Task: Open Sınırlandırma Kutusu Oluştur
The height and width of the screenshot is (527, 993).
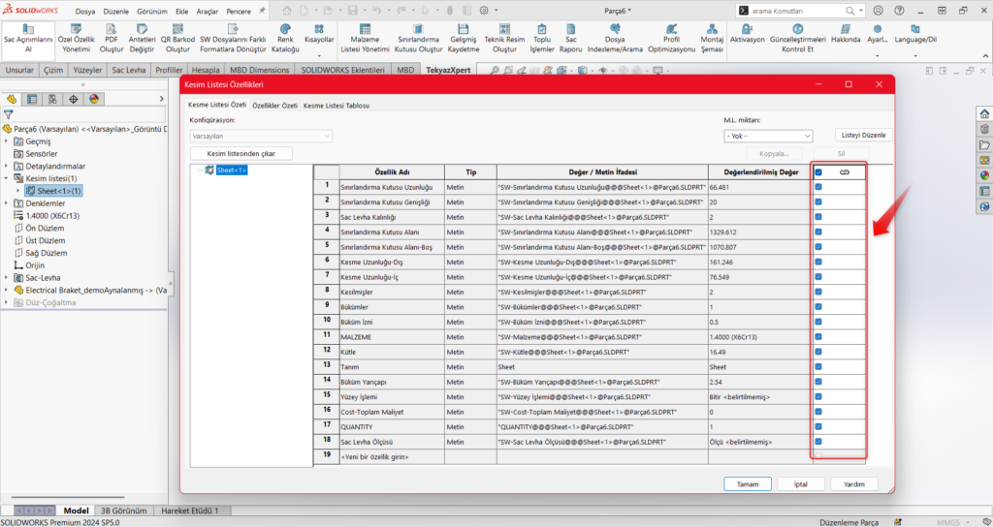Action: tap(418, 39)
